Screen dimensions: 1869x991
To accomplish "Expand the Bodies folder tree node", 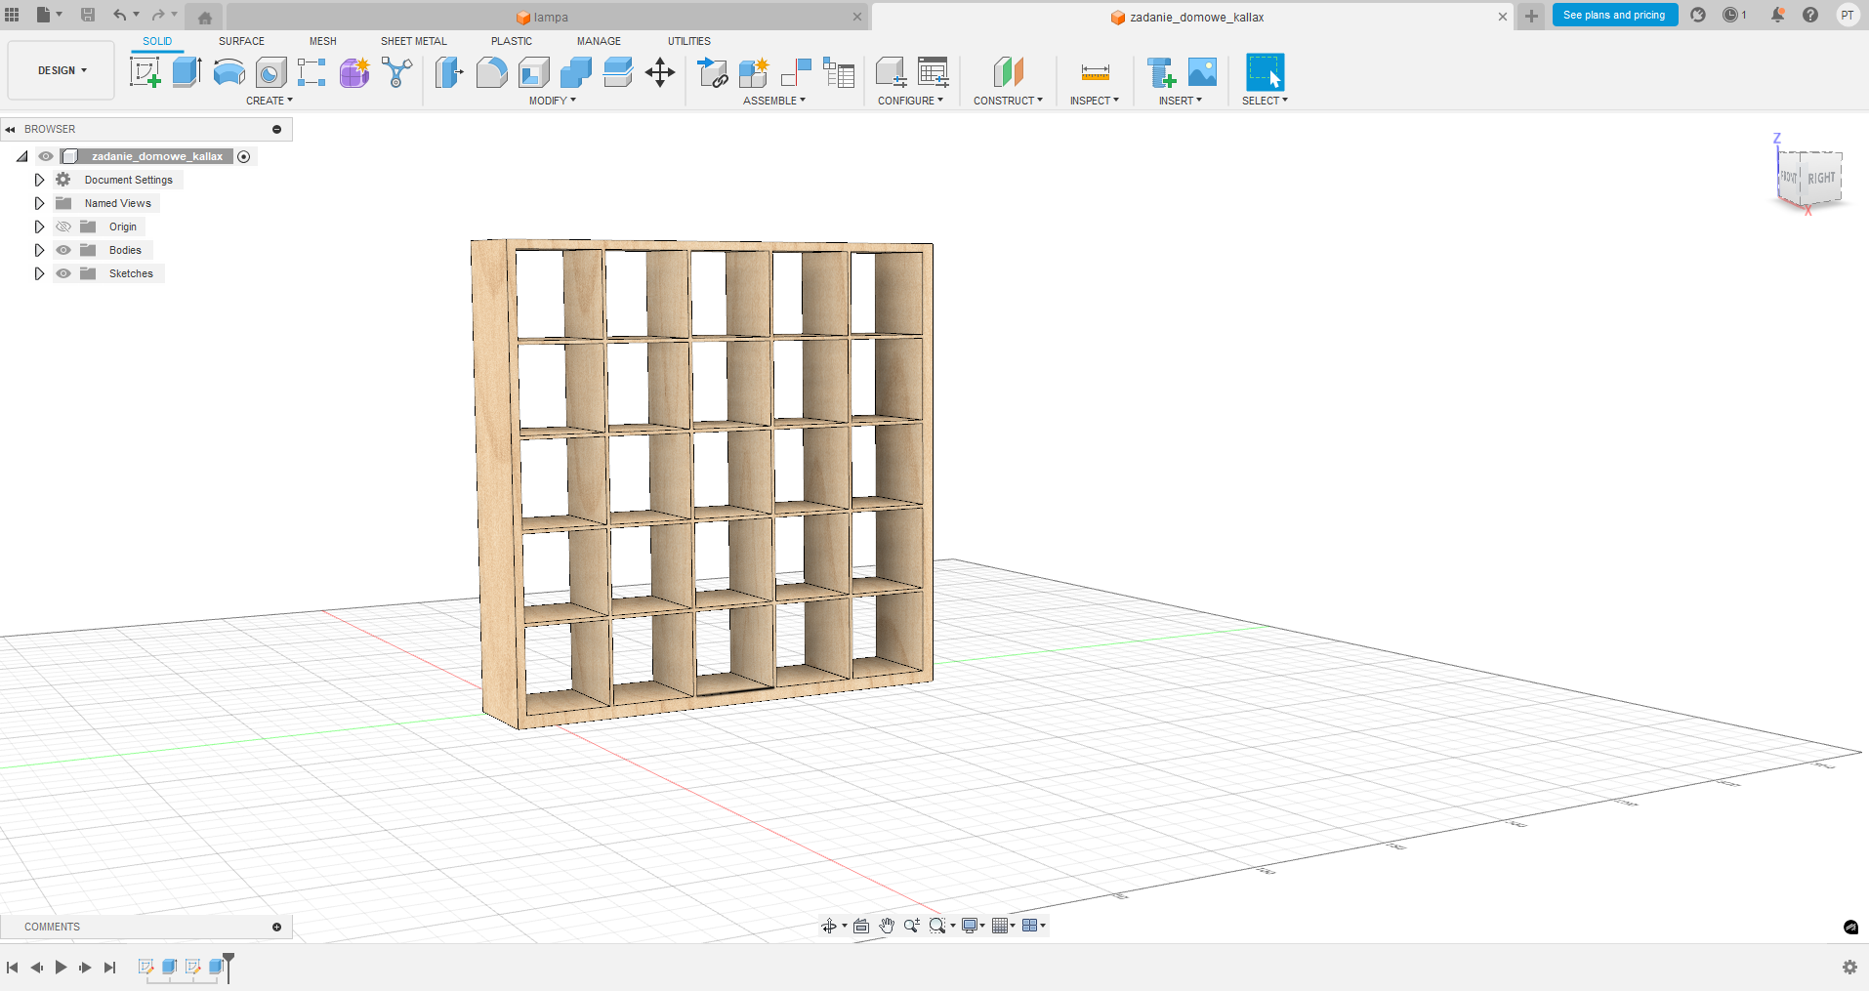I will click(39, 250).
